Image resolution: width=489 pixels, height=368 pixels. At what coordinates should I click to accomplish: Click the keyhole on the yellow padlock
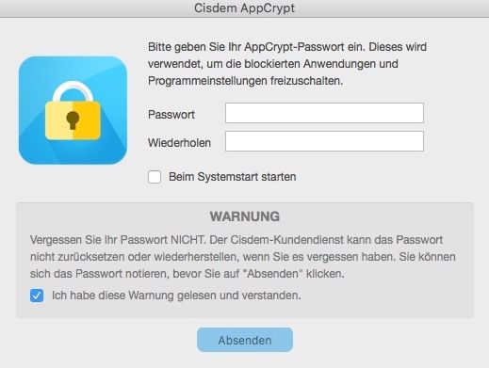pos(73,120)
